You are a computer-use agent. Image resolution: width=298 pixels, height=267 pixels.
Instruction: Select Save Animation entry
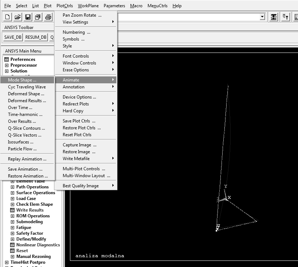click(x=27, y=169)
